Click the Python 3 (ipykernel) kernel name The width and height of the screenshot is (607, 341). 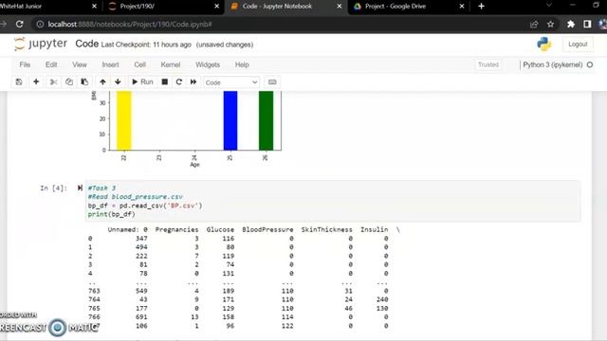[x=552, y=64]
